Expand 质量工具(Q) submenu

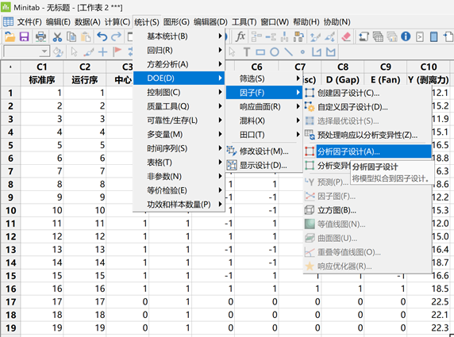click(x=179, y=106)
